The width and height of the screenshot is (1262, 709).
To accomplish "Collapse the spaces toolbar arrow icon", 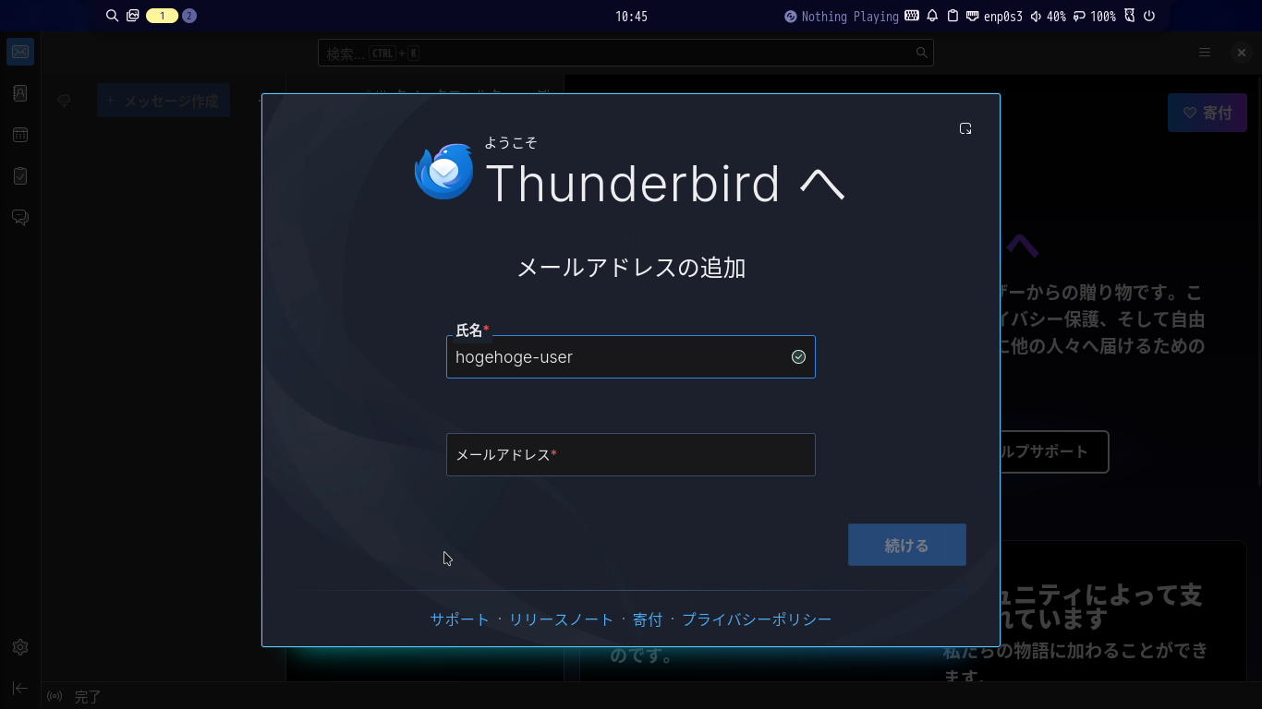I will 20,688.
